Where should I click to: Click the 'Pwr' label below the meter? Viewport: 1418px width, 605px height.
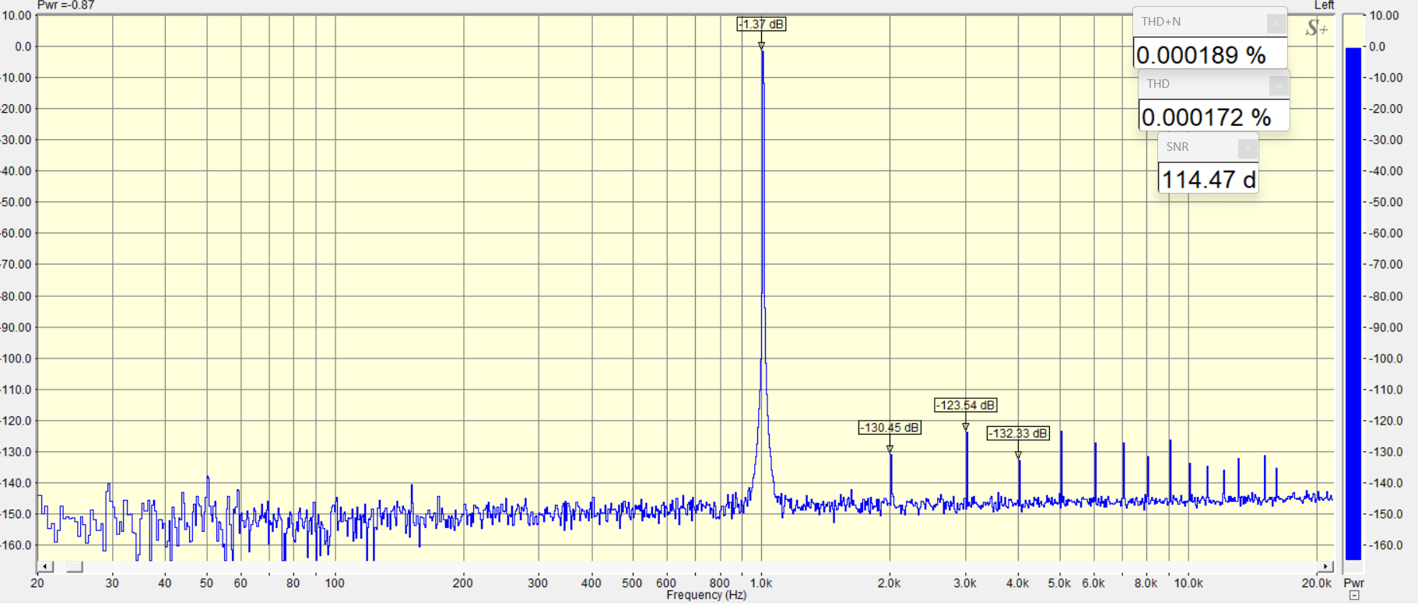(x=1353, y=583)
